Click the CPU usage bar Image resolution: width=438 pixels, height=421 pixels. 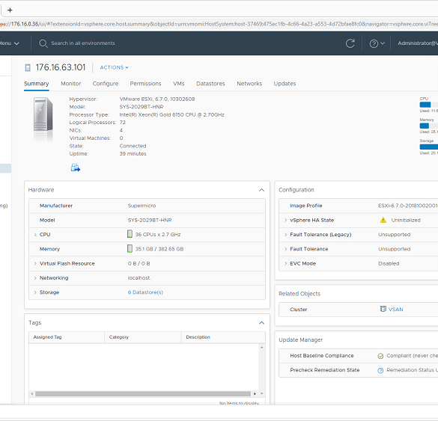(429, 105)
